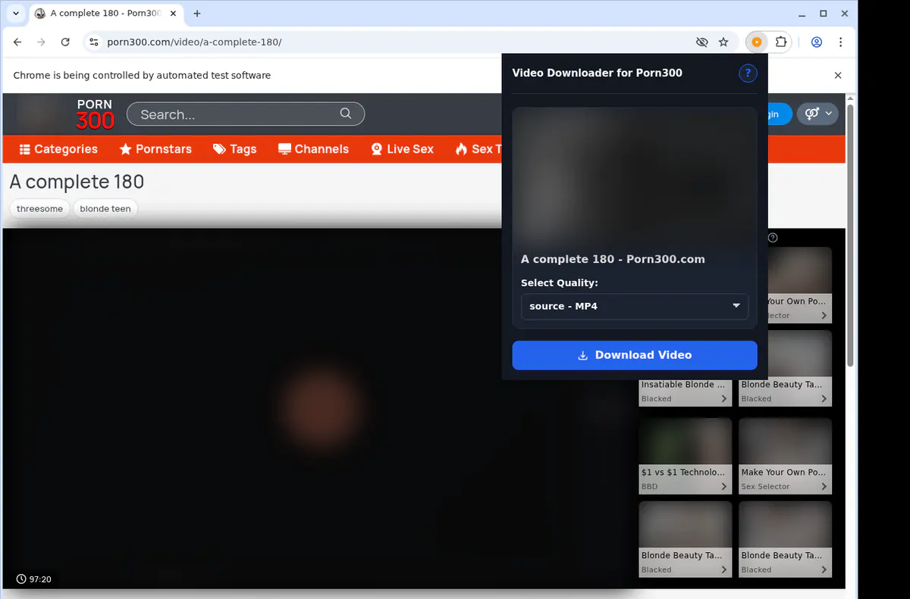Open help in Video Downloader popup

[x=748, y=73]
